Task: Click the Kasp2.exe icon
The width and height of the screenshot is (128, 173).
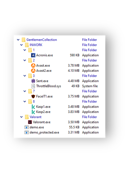Action: point(33,112)
